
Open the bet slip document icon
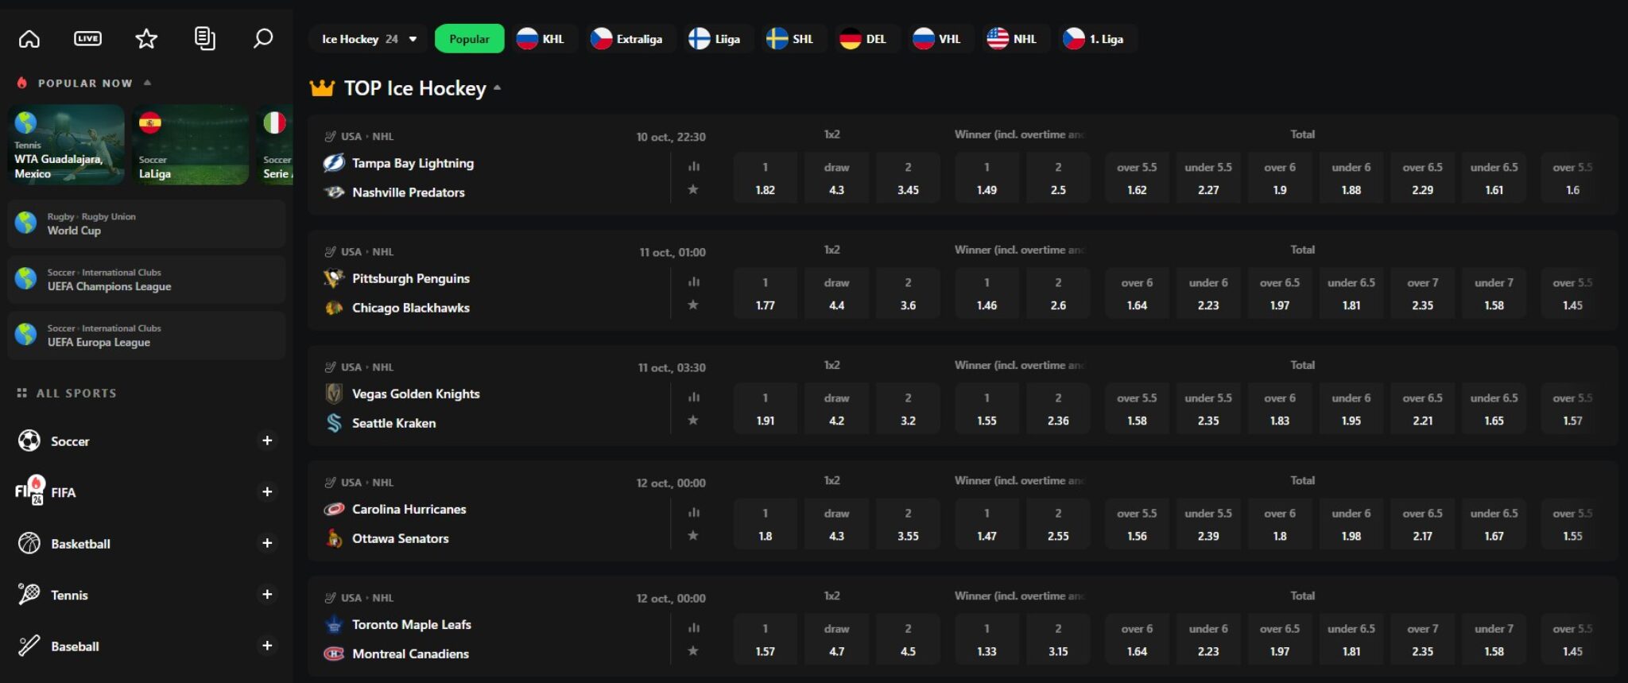click(204, 38)
